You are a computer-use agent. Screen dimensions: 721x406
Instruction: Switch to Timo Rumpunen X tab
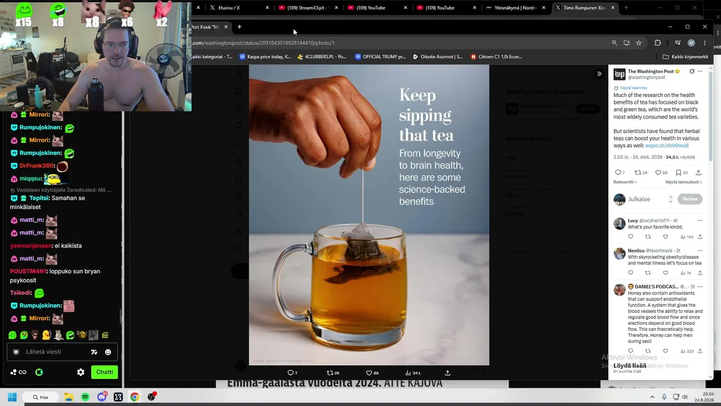[x=585, y=8]
